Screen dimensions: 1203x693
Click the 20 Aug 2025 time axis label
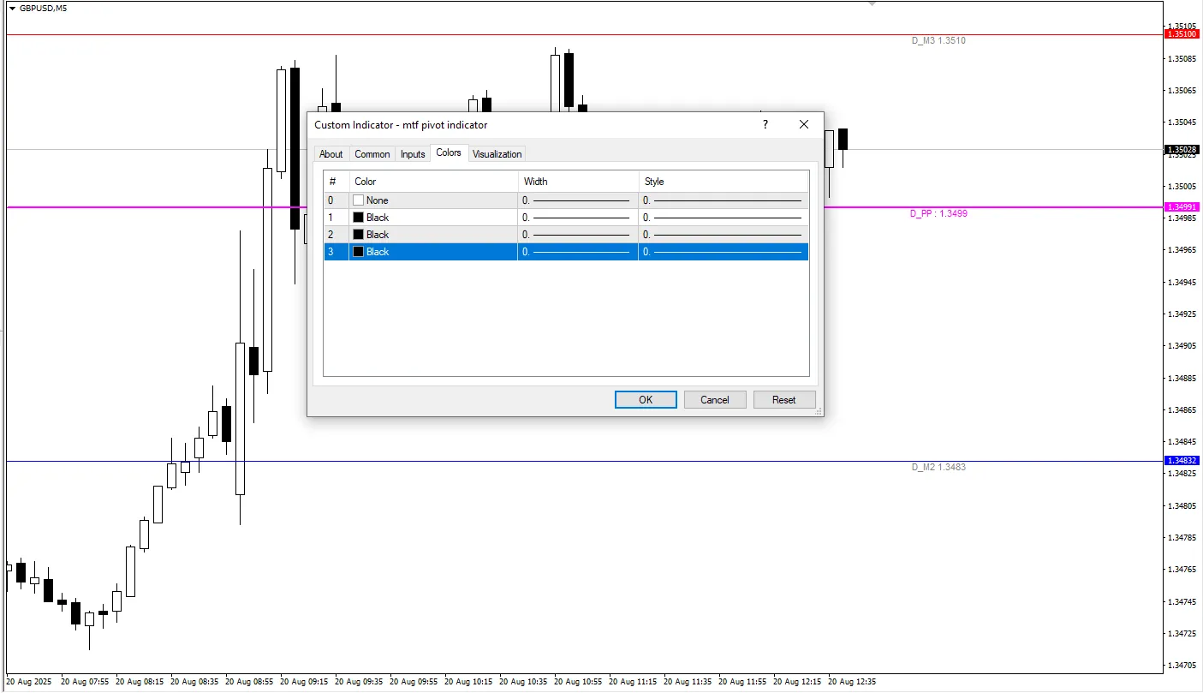pos(28,682)
